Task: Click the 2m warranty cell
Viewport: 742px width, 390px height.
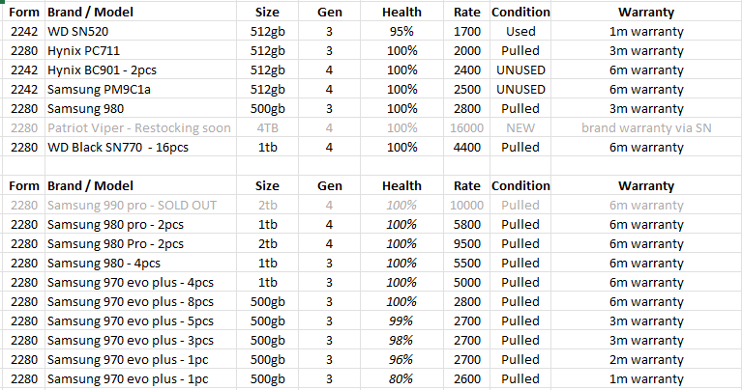Action: tap(646, 360)
